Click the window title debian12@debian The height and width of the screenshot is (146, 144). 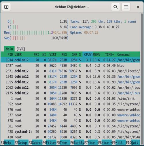[x=72, y=7]
